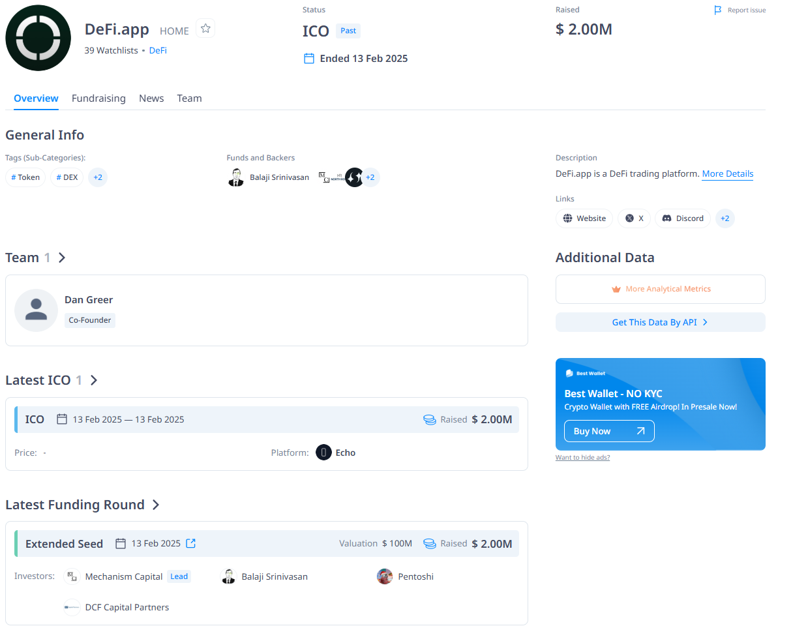Click the Mechanism Capital investor logo
This screenshot has height=626, width=793.
72,576
